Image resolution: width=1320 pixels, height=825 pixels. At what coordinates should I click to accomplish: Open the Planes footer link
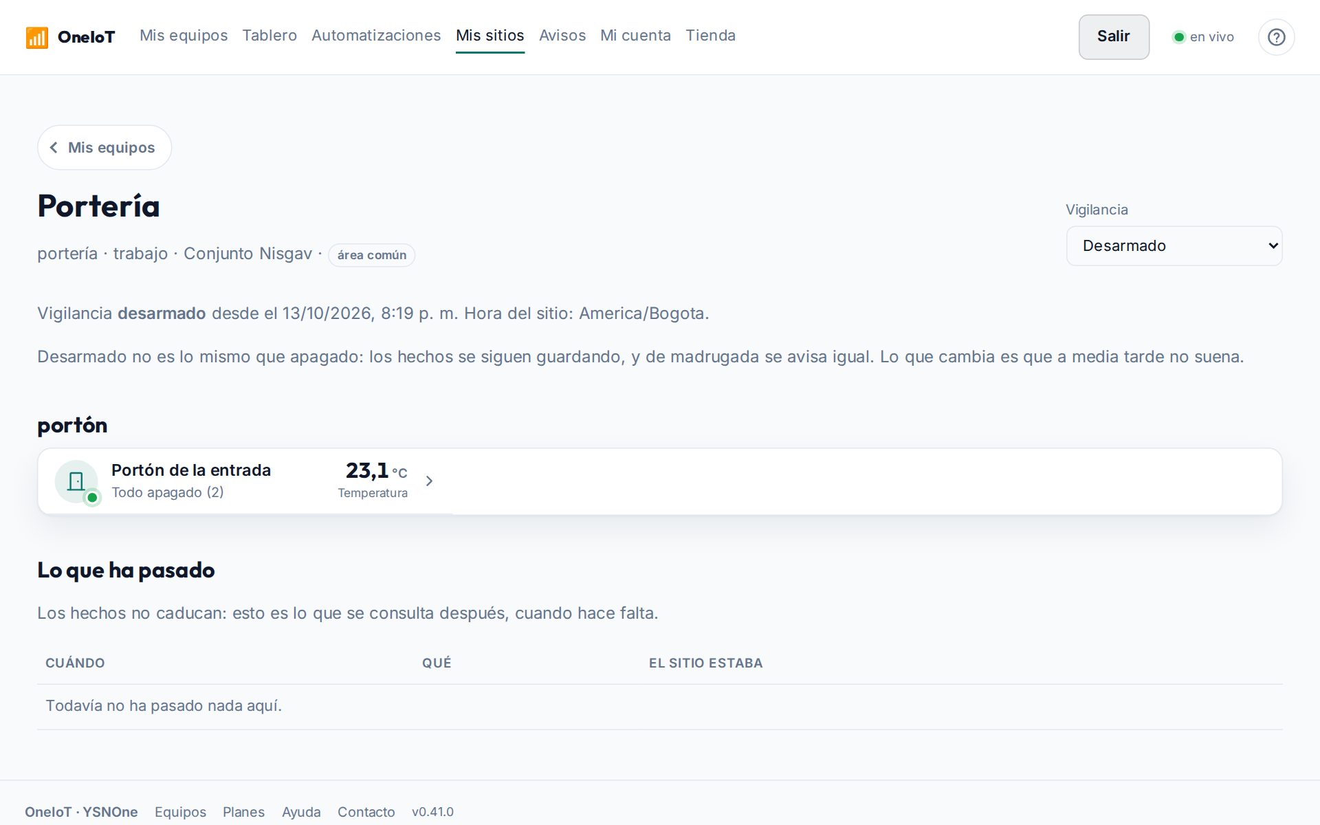click(x=243, y=812)
